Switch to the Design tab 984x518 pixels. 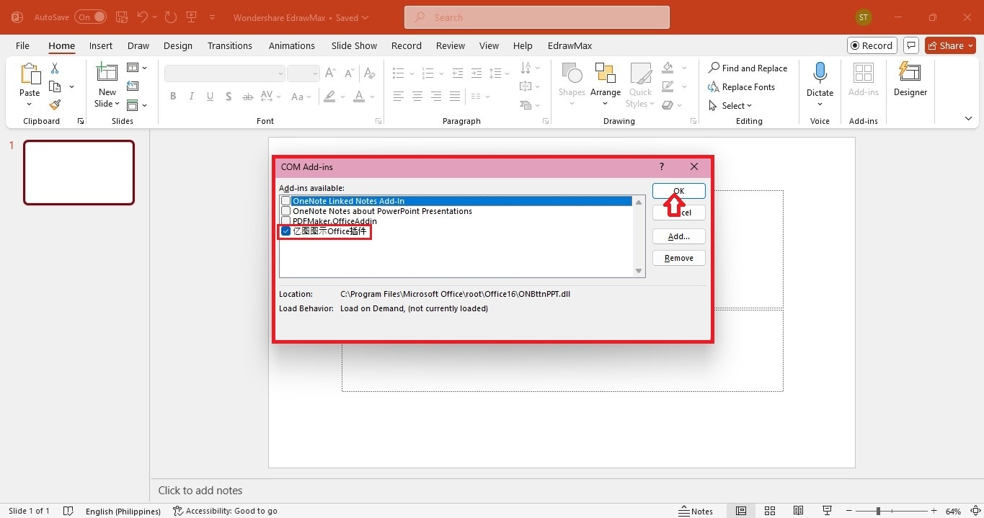tap(177, 45)
